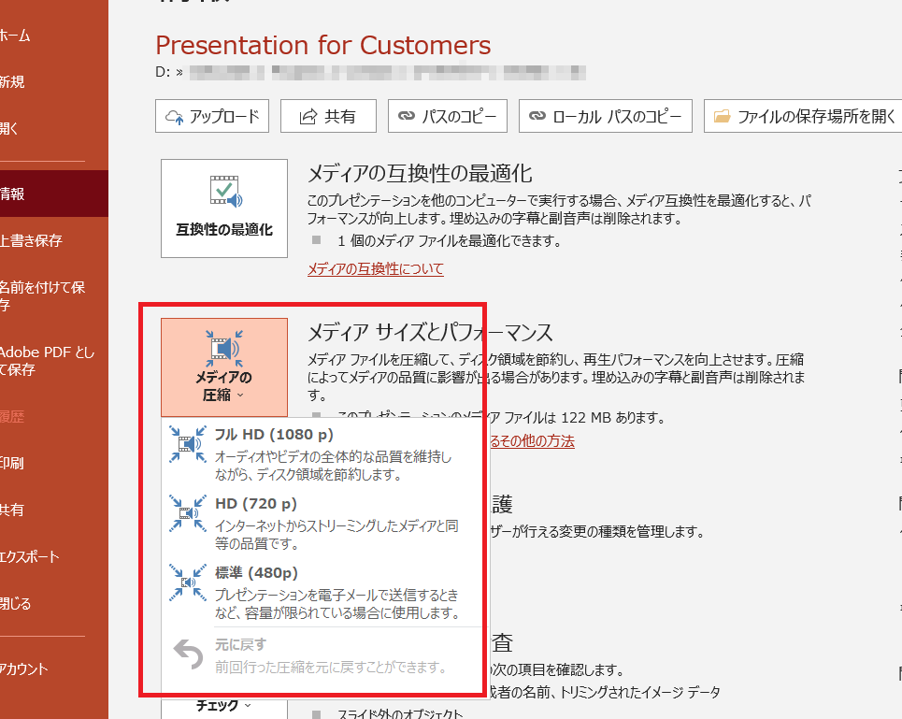The image size is (902, 719).
Task: Select 印刷 in the sidebar
Action: (19, 463)
